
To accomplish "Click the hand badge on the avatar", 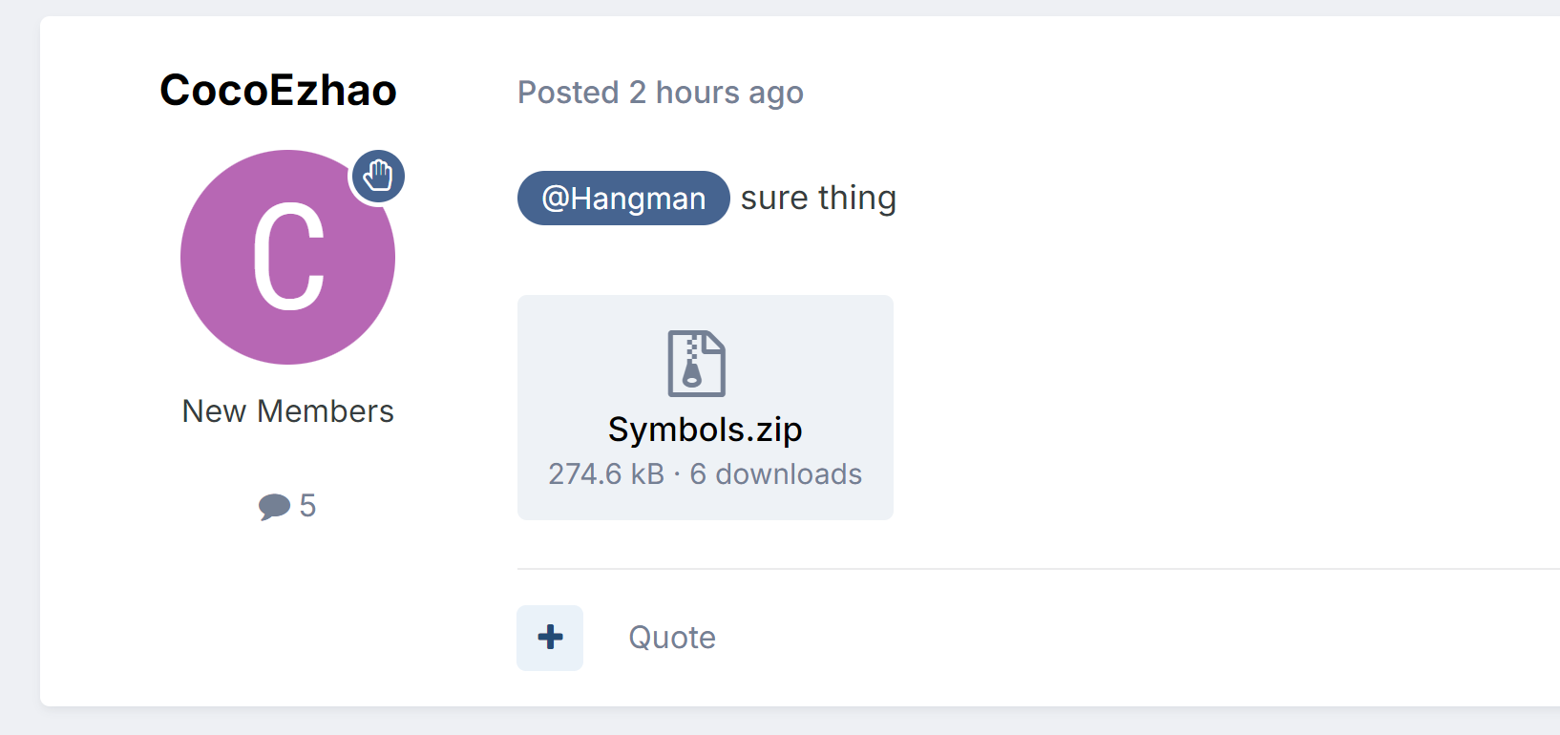I will [x=378, y=177].
